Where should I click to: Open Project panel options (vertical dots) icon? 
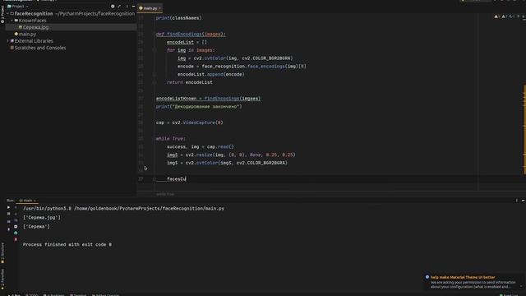(x=127, y=7)
